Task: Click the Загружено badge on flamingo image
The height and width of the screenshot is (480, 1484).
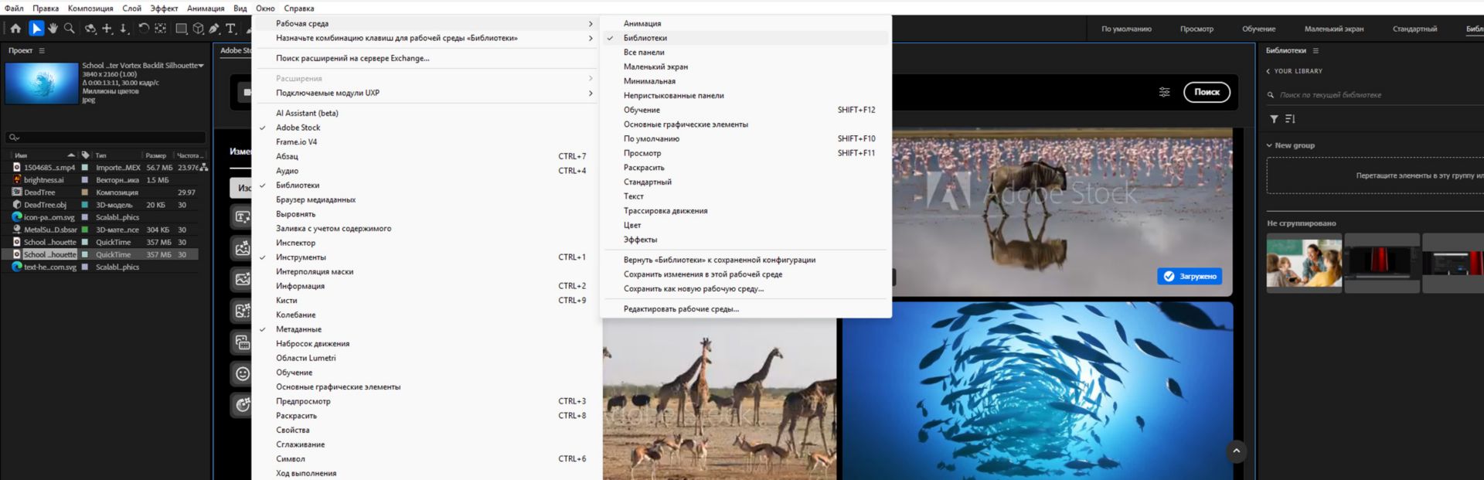Action: click(1190, 276)
